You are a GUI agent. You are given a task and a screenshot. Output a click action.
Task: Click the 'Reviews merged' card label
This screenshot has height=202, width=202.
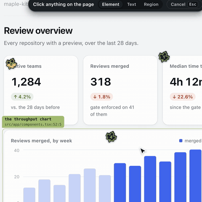pyautogui.click(x=110, y=66)
